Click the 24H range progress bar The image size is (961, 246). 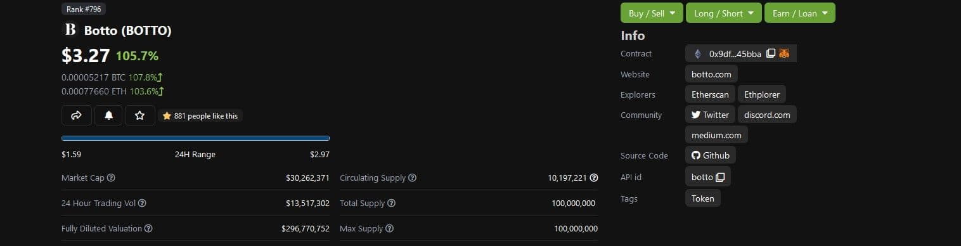click(195, 138)
